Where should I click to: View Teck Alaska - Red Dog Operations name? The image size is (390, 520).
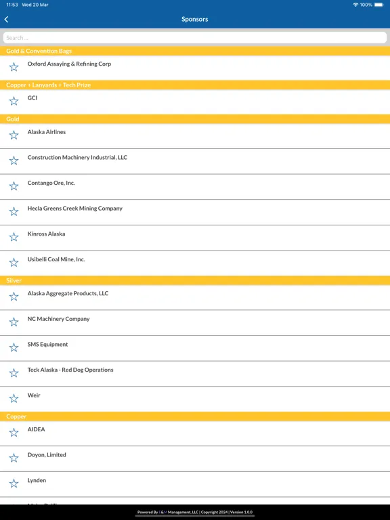tap(70, 370)
